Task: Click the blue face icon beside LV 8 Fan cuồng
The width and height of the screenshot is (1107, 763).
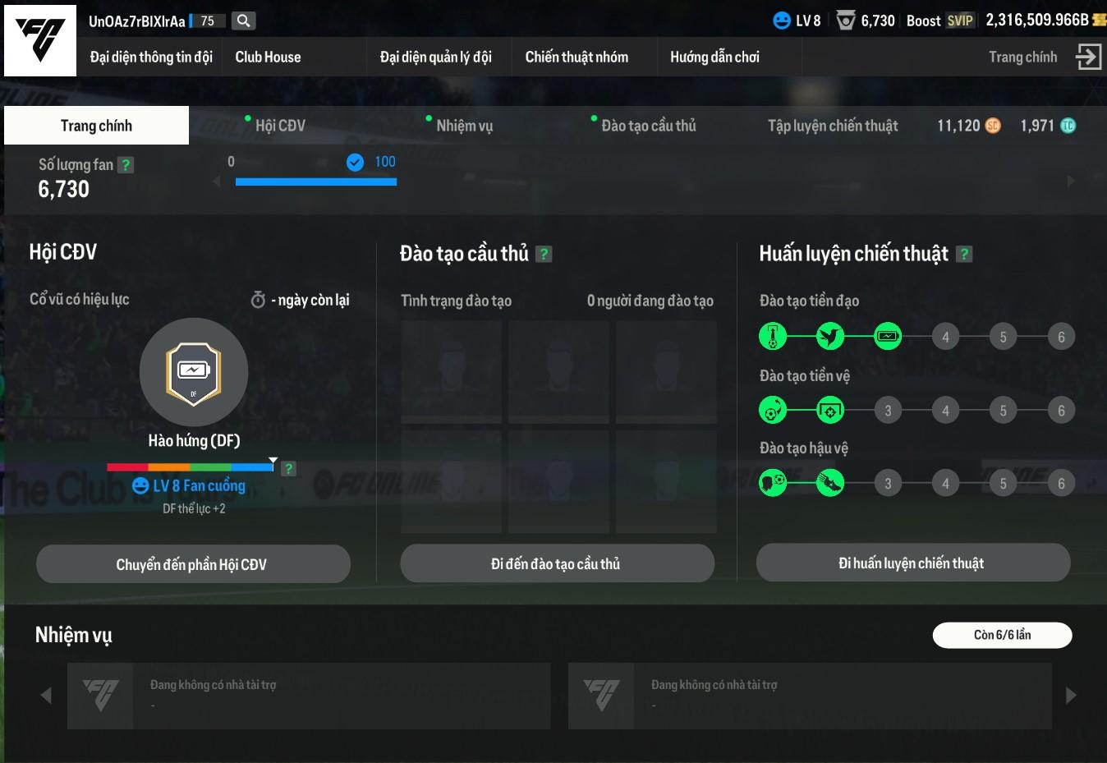Action: [140, 486]
